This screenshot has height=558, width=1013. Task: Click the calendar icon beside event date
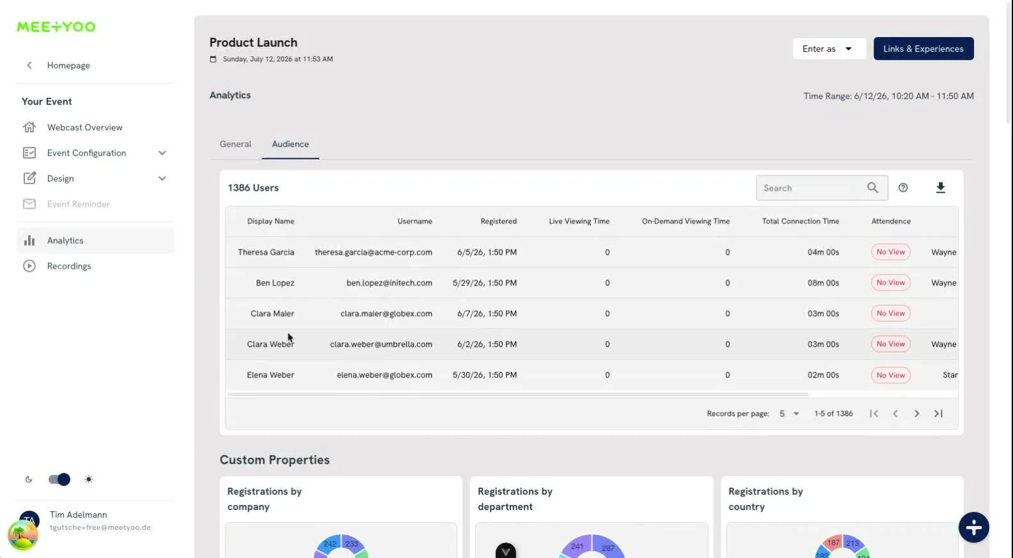213,59
